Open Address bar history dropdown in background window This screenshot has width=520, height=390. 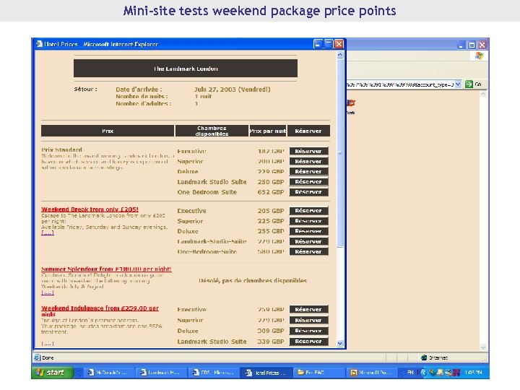point(458,84)
